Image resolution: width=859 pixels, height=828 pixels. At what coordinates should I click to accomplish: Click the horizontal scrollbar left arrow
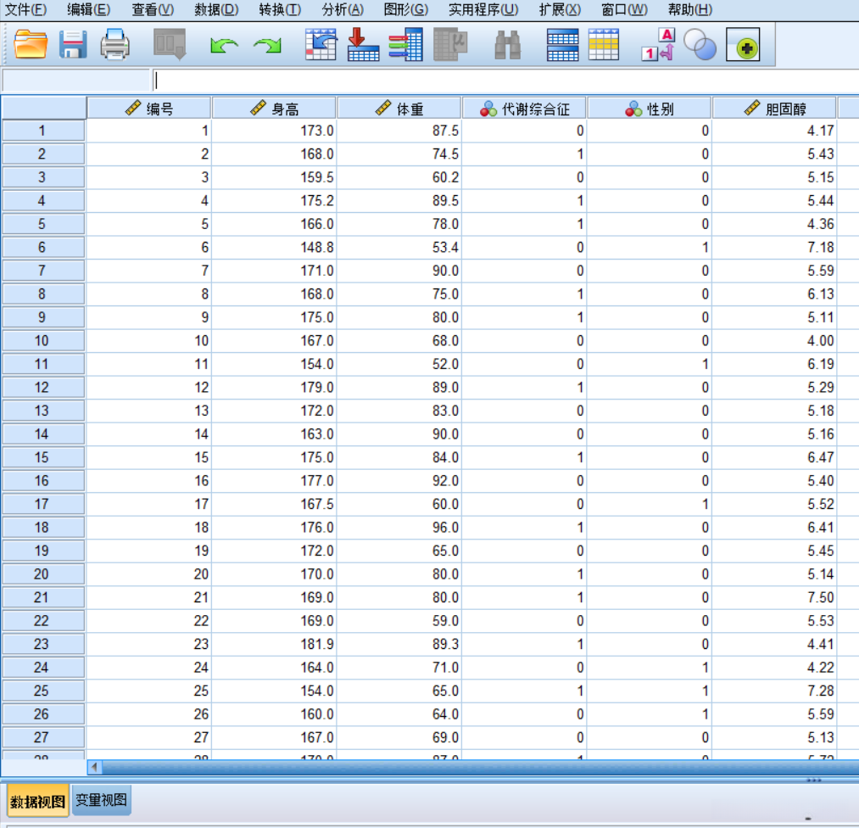pos(94,767)
